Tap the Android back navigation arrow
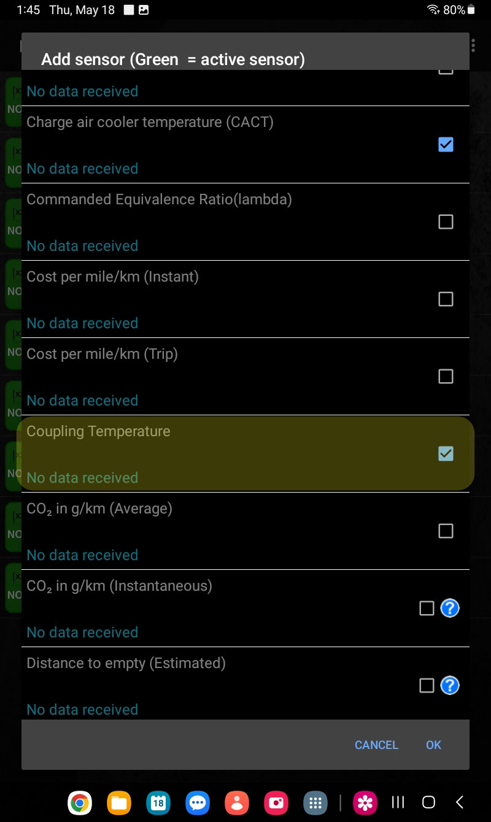The image size is (491, 822). (460, 802)
